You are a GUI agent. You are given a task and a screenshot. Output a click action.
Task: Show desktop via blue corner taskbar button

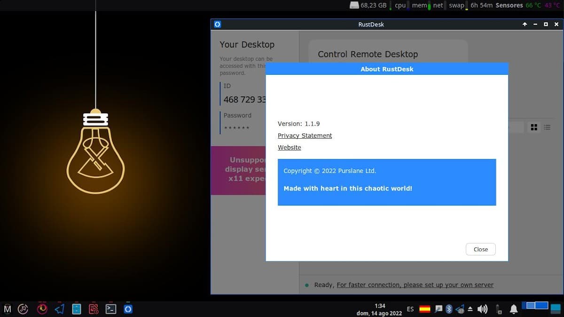click(556, 309)
